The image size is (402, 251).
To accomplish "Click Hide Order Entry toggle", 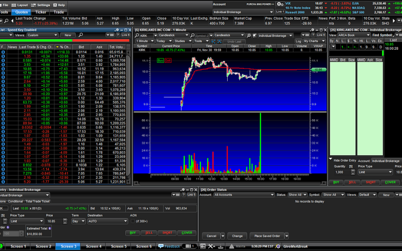I will tap(345, 160).
